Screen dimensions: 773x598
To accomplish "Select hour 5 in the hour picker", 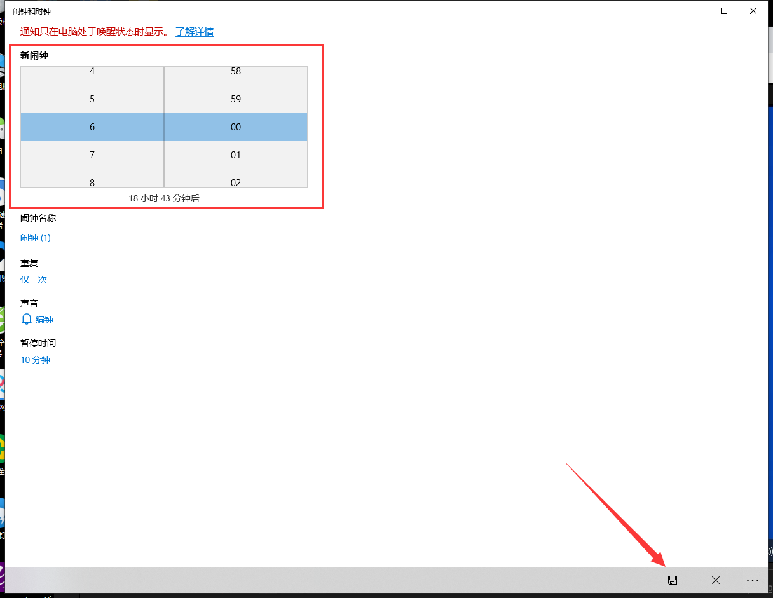I will 92,99.
